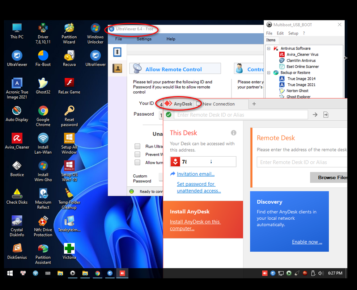Select Norton Ghost in the tree
357x290 pixels.
(297, 91)
